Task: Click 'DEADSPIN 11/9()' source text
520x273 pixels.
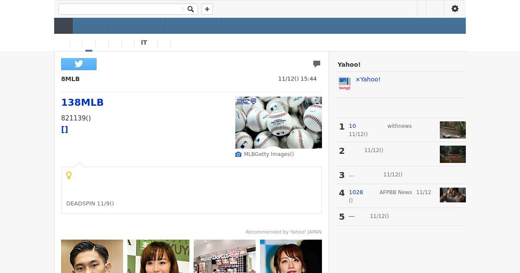Action: [x=90, y=203]
